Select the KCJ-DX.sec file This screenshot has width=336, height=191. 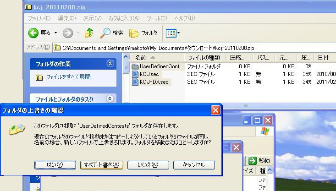pos(154,82)
